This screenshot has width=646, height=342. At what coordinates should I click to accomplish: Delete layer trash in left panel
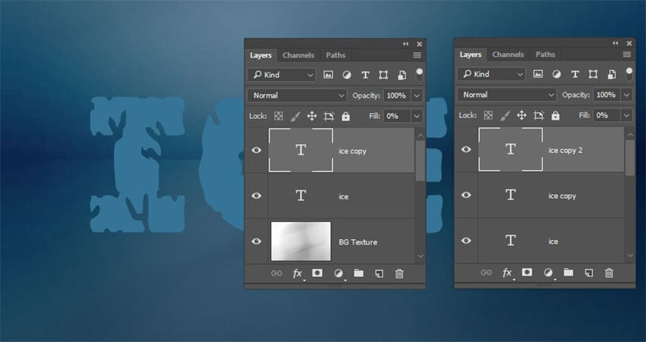(x=399, y=273)
